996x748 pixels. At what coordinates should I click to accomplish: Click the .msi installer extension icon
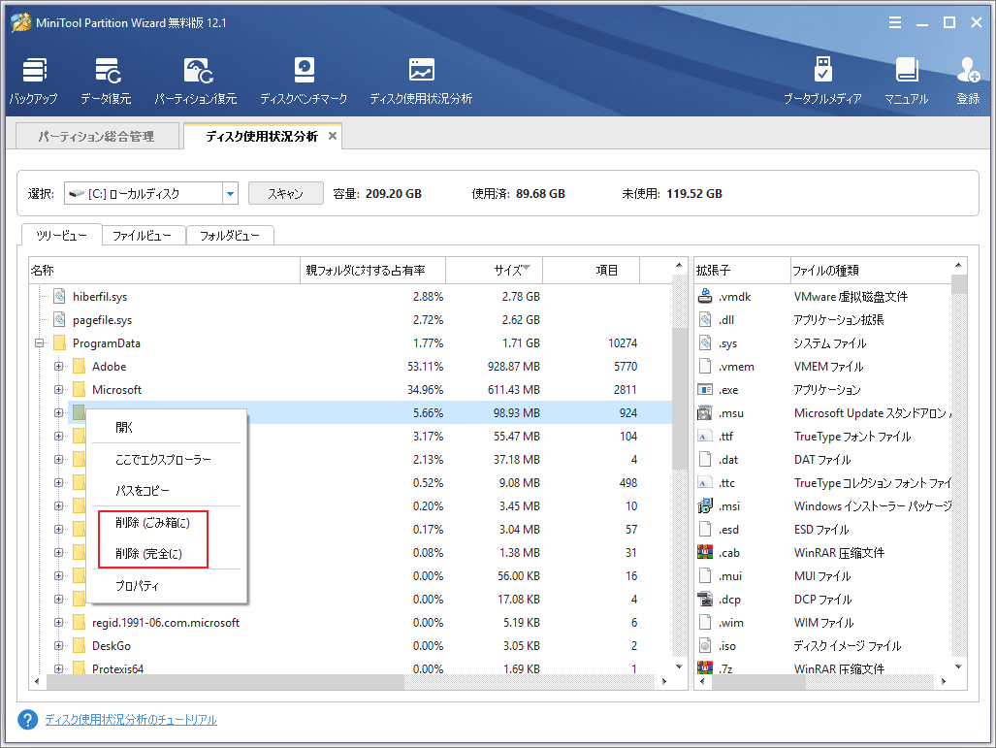[705, 505]
